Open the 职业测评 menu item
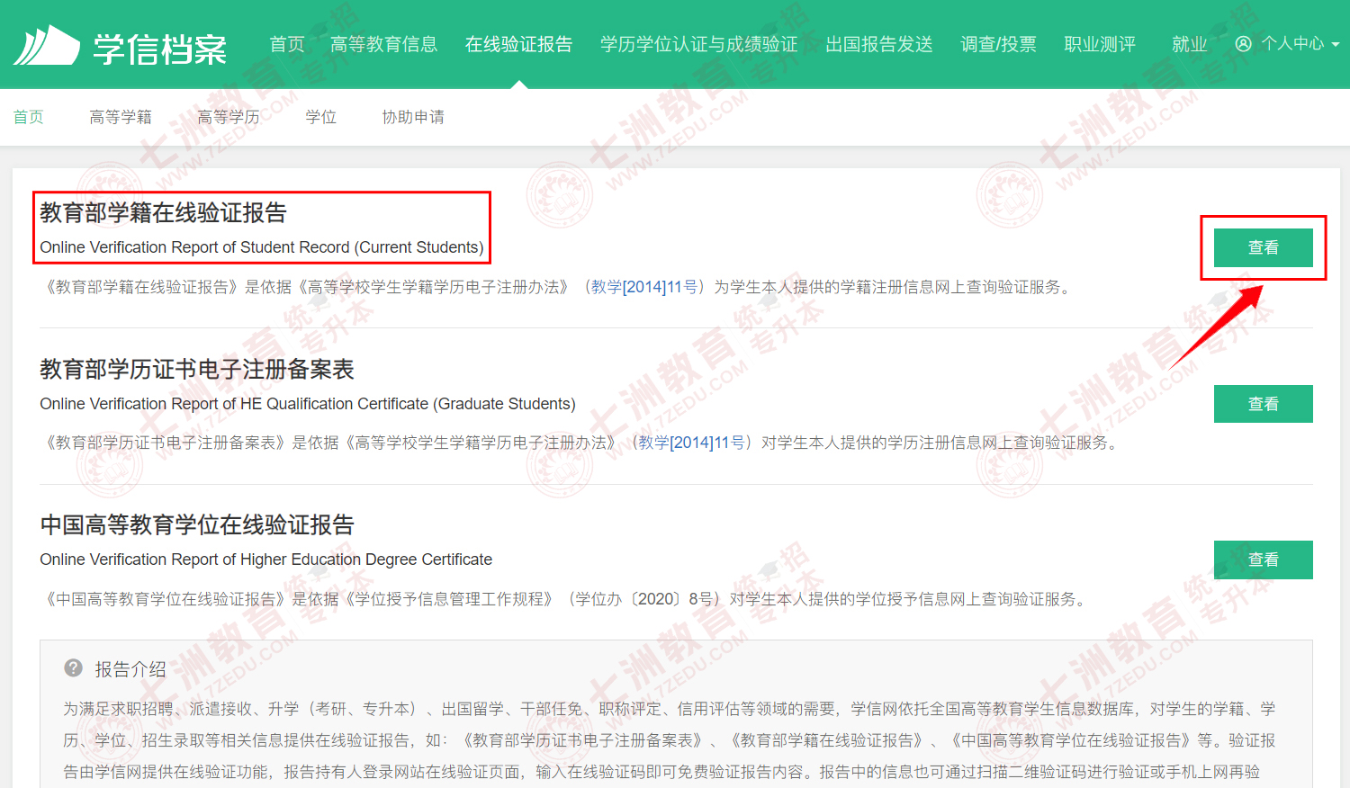 [x=1100, y=44]
